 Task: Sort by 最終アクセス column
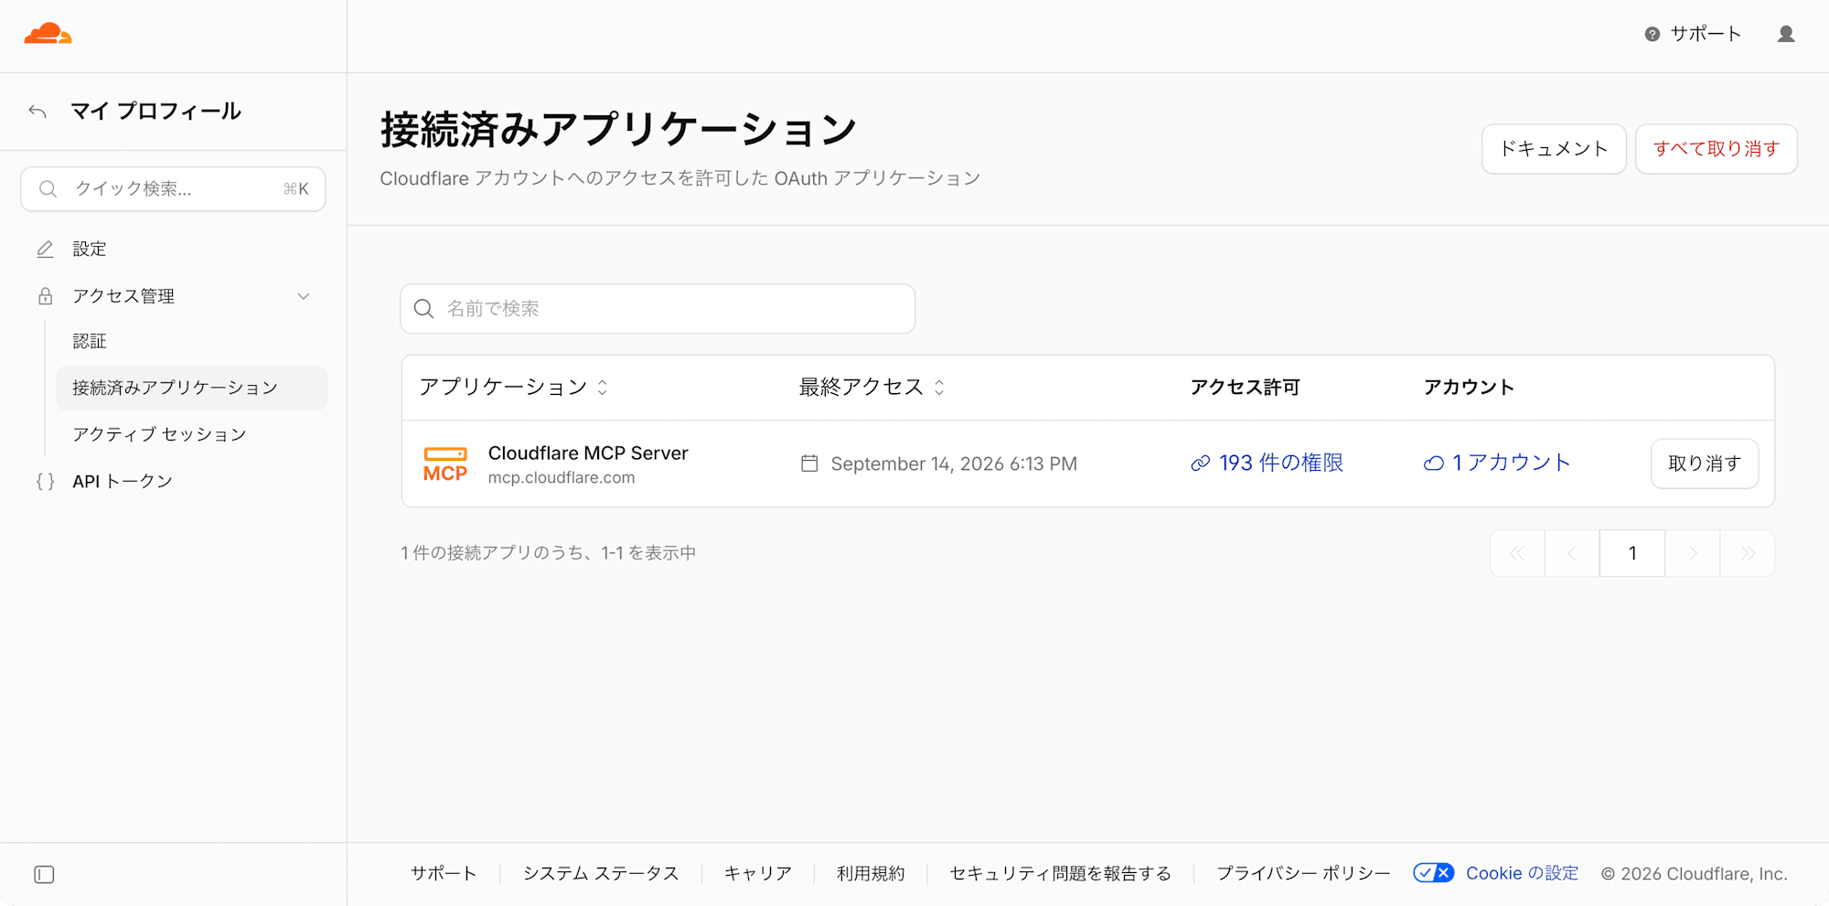point(872,388)
